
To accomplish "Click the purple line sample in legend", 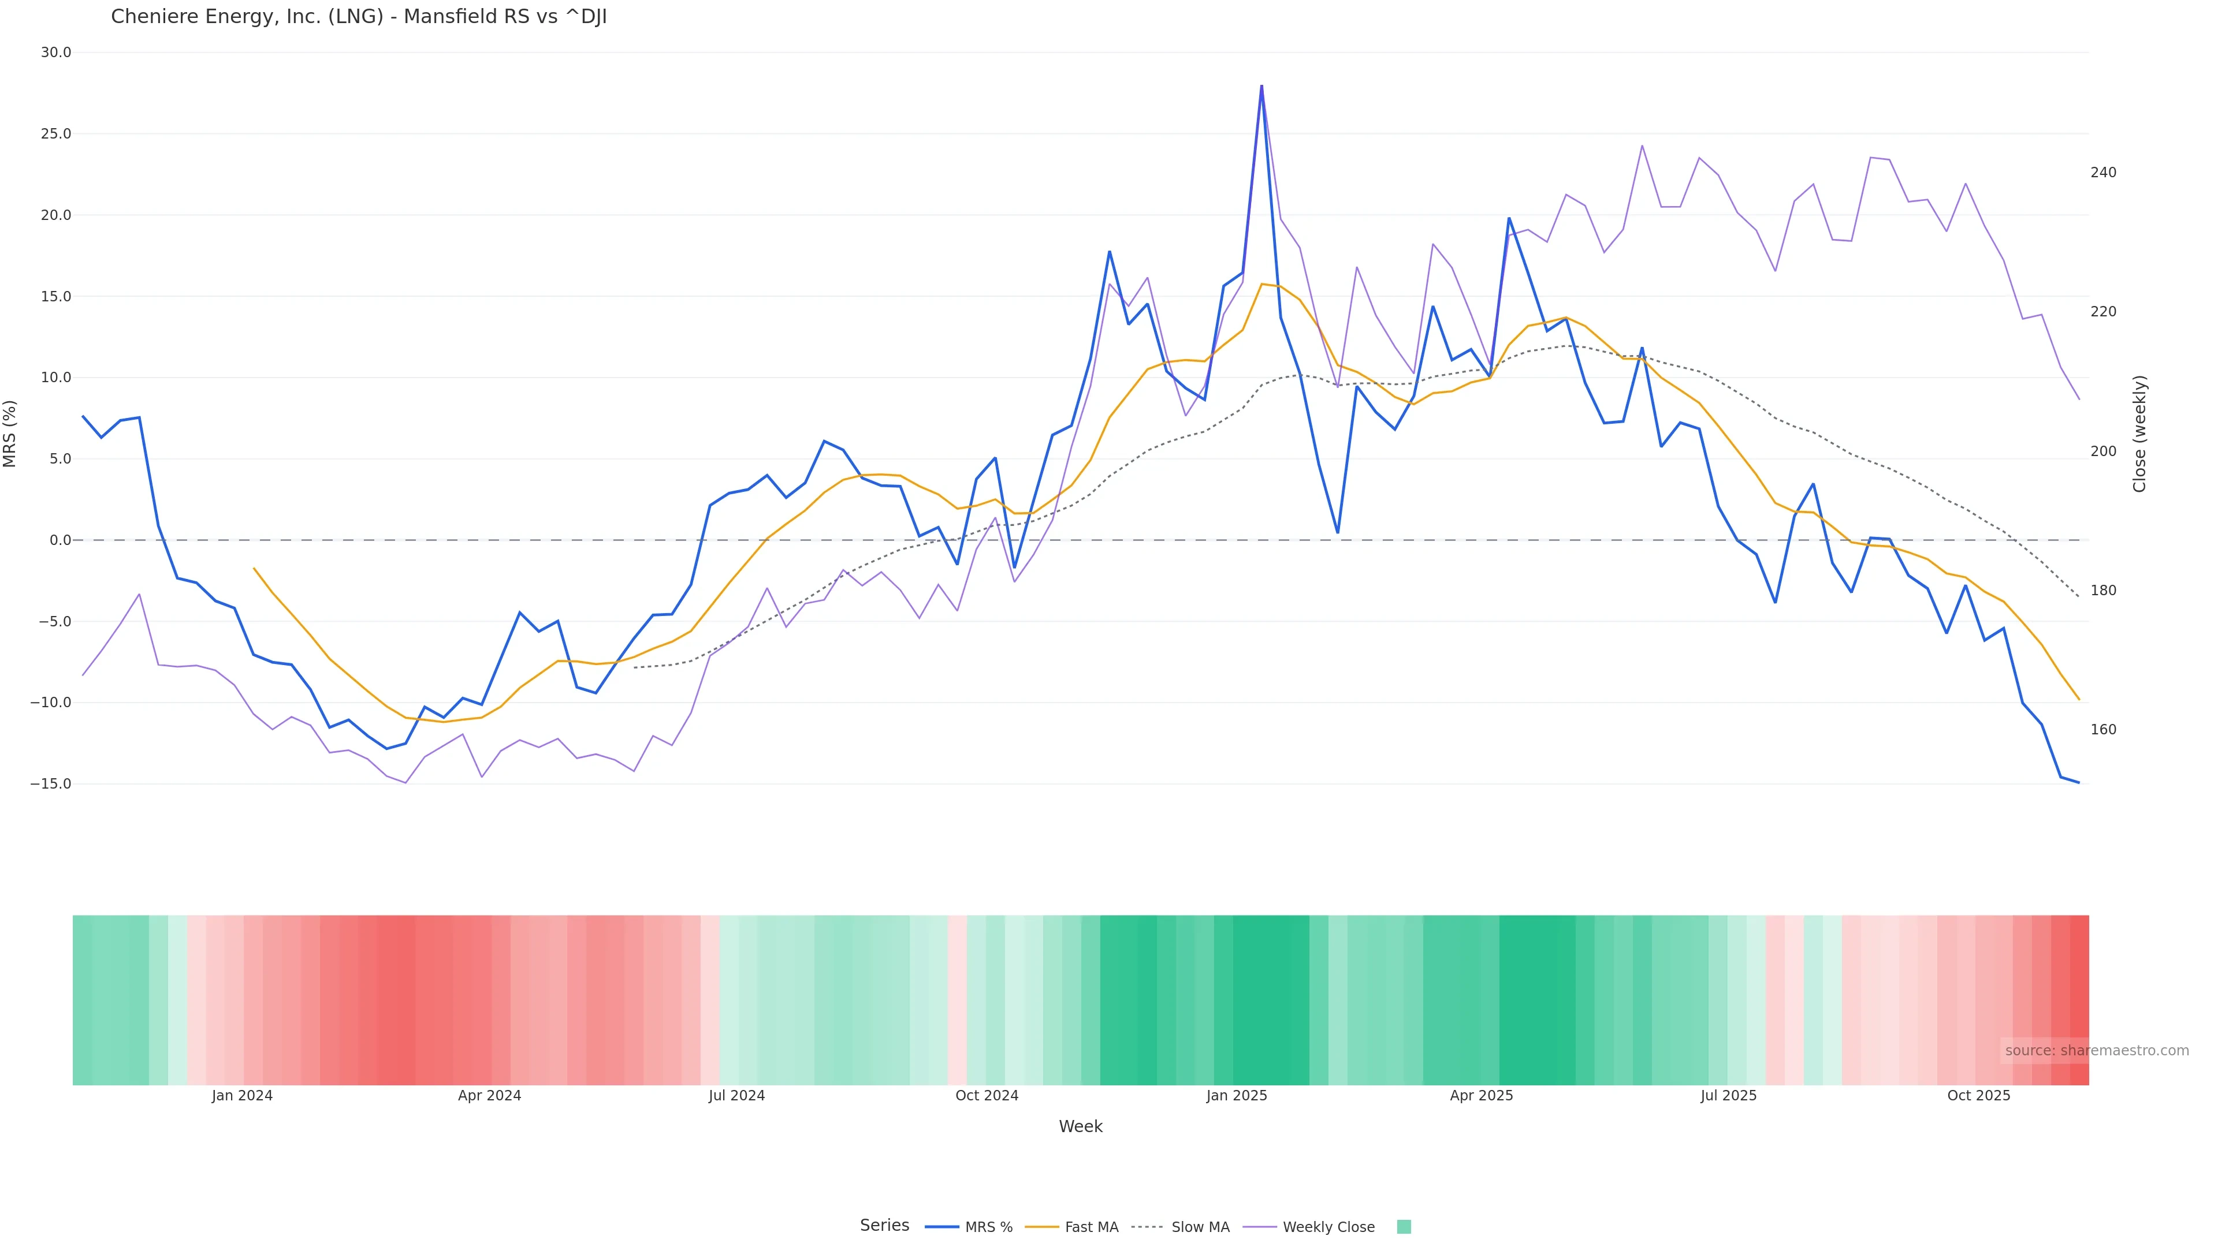I will pos(1260,1227).
